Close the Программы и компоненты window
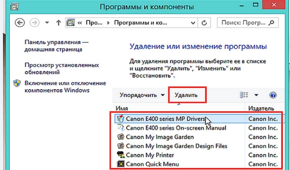This screenshot has height=170, width=290. point(274,4)
